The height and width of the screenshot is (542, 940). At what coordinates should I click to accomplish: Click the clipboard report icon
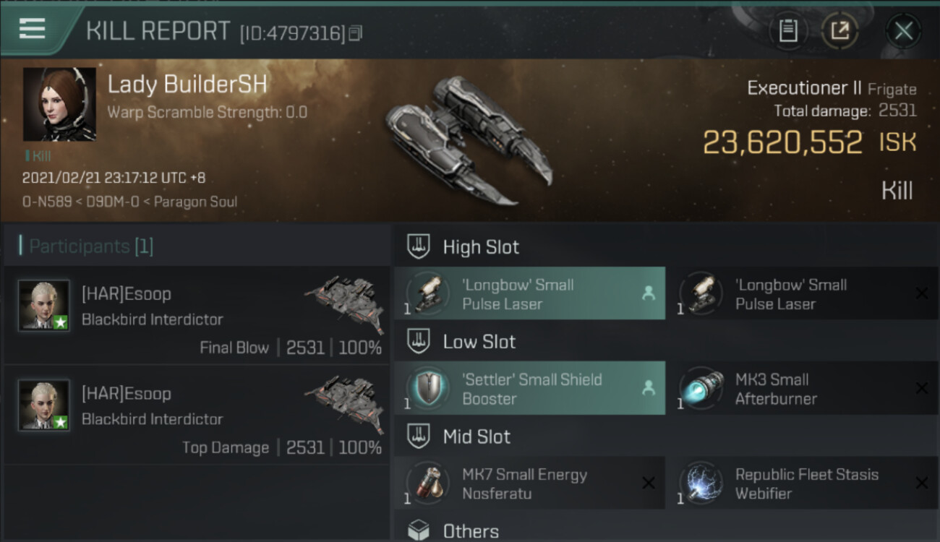coord(788,31)
